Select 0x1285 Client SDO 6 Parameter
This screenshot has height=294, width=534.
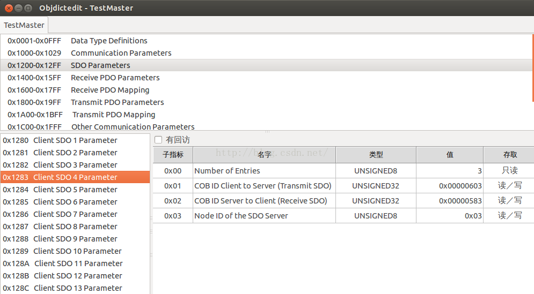click(75, 202)
